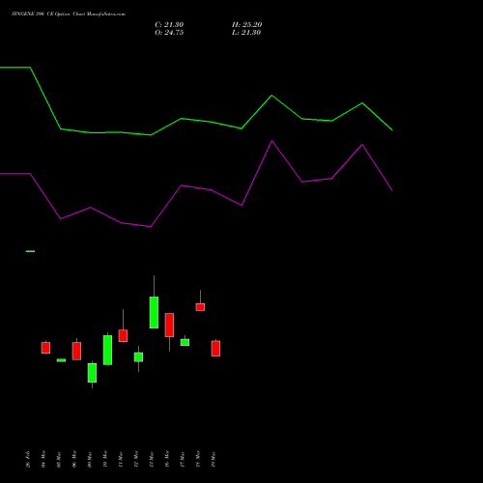Select the green candle for 09 Mar

pyautogui.click(x=92, y=373)
